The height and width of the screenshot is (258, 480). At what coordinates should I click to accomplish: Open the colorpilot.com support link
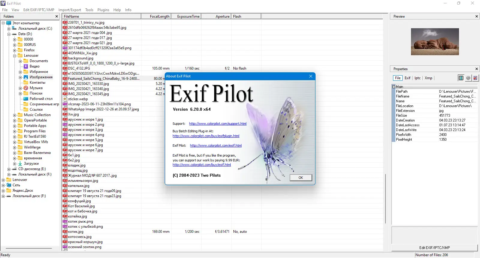tap(218, 124)
